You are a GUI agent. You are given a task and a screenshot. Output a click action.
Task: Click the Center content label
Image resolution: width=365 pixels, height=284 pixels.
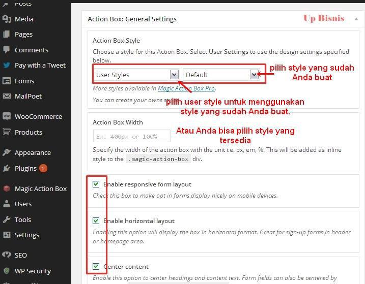126,267
